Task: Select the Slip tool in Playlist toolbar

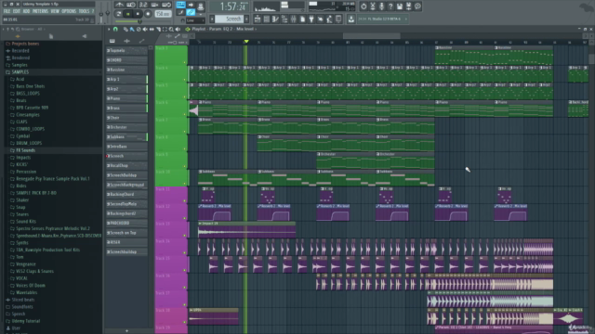Action: (152, 29)
